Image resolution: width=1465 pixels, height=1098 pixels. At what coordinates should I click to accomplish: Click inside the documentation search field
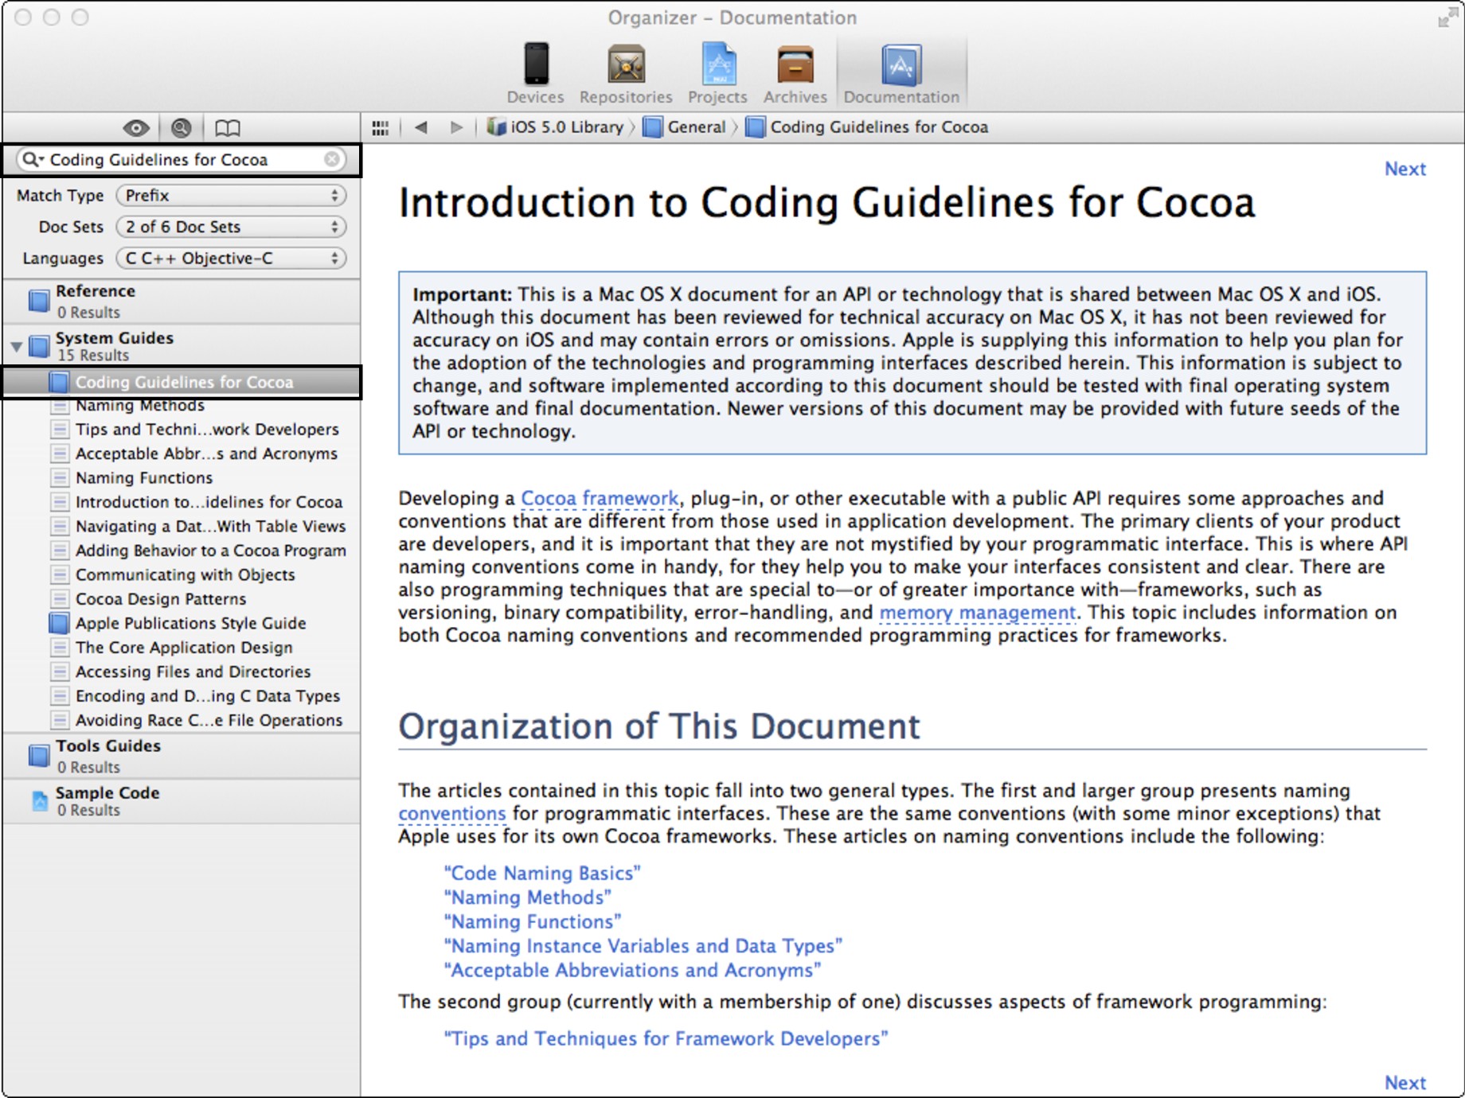[x=183, y=159]
